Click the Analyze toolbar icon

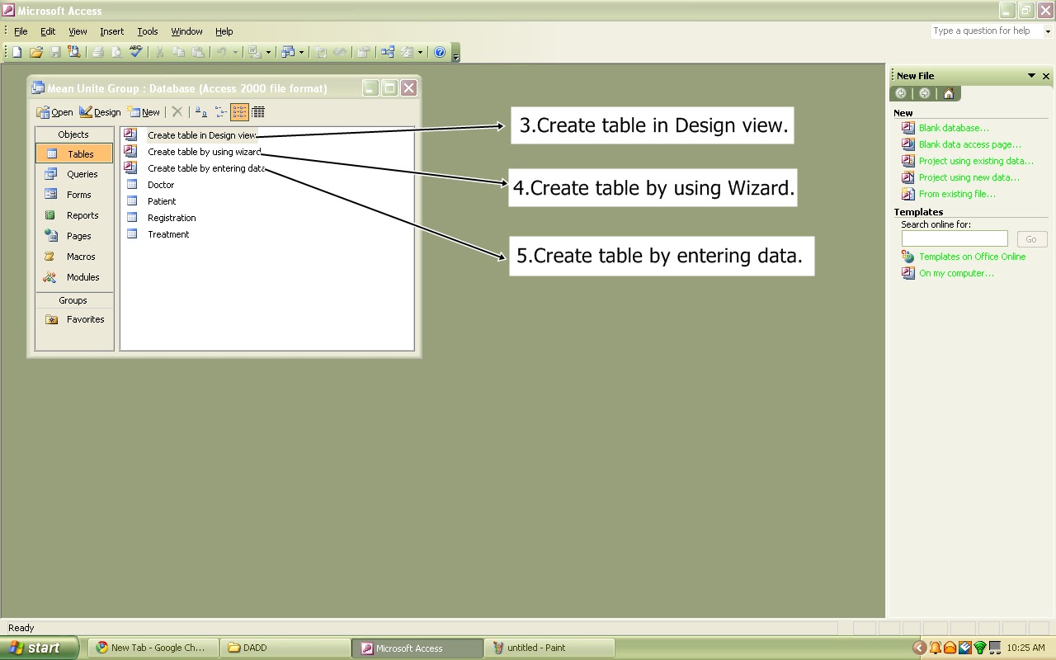(287, 52)
